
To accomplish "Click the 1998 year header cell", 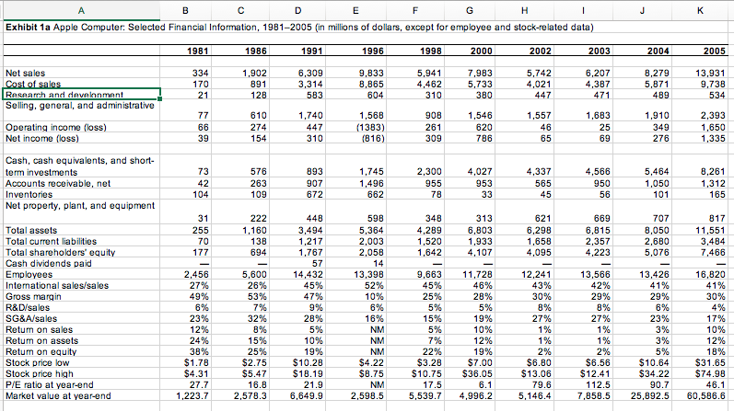I will (x=414, y=51).
